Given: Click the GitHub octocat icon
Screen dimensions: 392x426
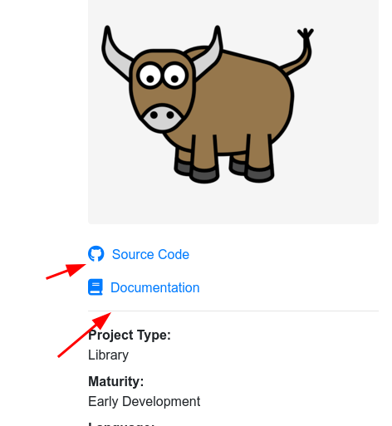Looking at the screenshot, I should click(96, 253).
